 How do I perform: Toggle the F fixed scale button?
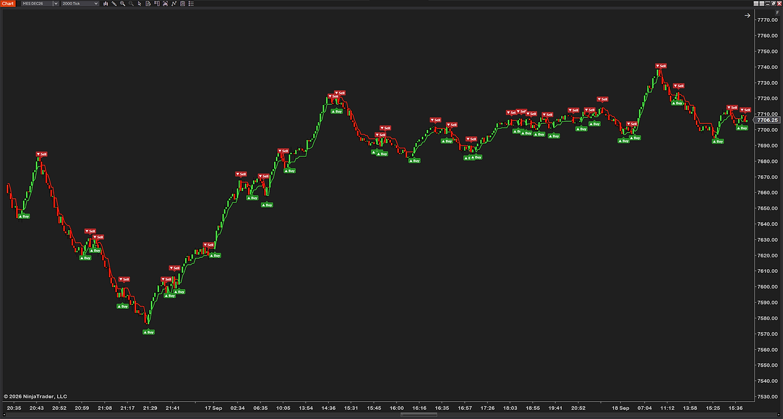(x=777, y=12)
